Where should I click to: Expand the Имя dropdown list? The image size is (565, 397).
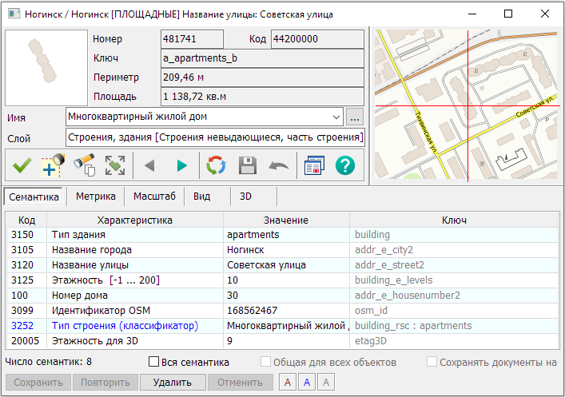pos(336,117)
